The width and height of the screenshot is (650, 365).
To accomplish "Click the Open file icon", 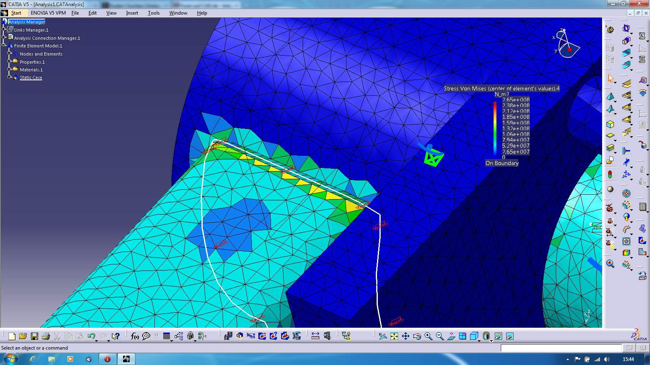I will 23,336.
